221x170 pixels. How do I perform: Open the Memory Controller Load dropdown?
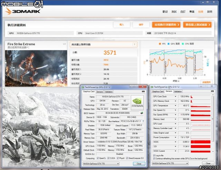[x=175, y=128]
